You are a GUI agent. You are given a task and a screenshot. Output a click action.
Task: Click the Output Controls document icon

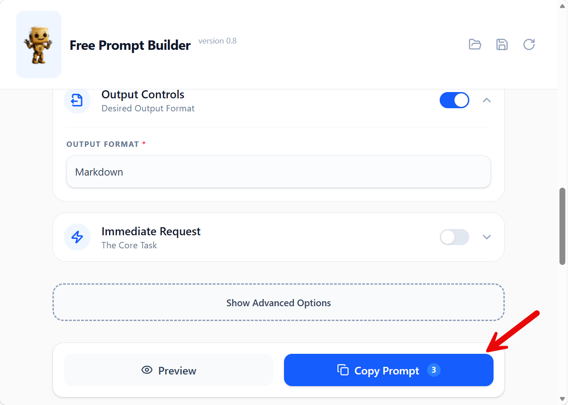point(77,100)
